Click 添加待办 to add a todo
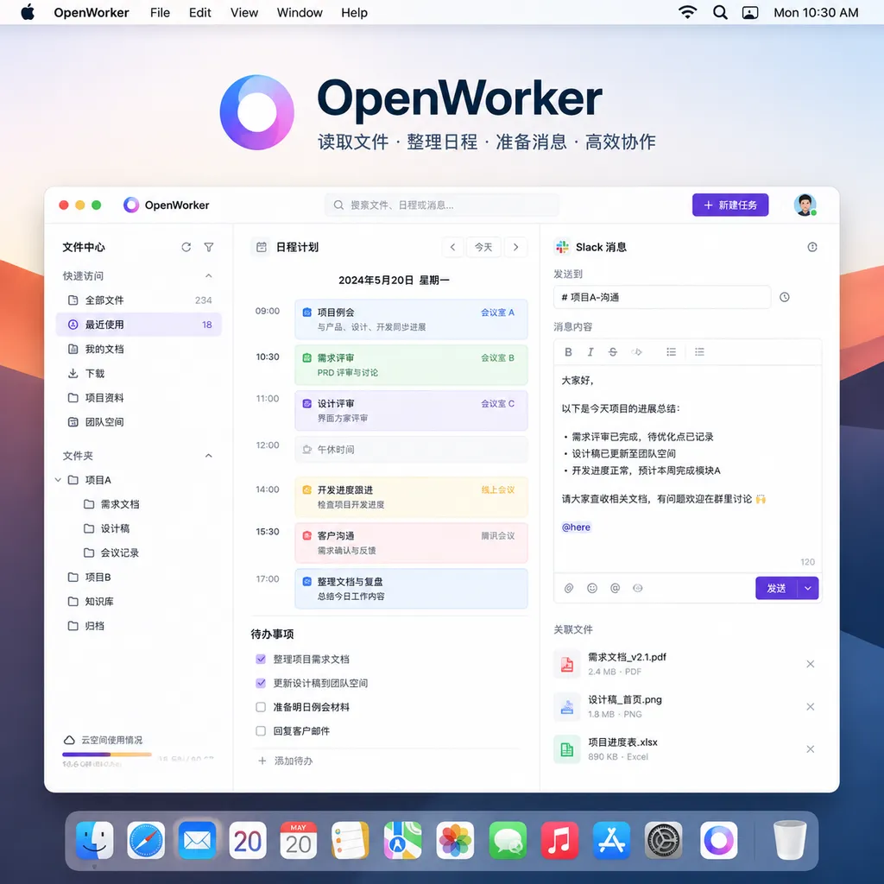The image size is (884, 884). (285, 761)
